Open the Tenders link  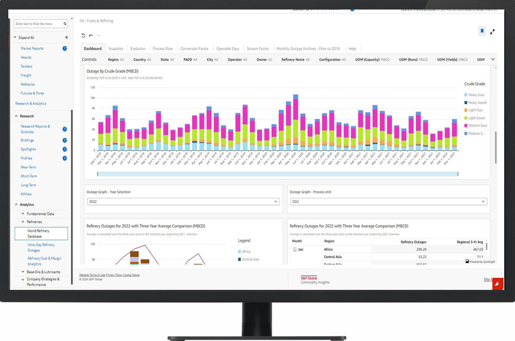(x=26, y=67)
